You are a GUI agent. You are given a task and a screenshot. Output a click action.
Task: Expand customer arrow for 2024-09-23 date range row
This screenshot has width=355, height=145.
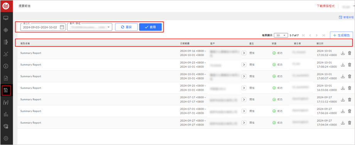click(x=244, y=64)
